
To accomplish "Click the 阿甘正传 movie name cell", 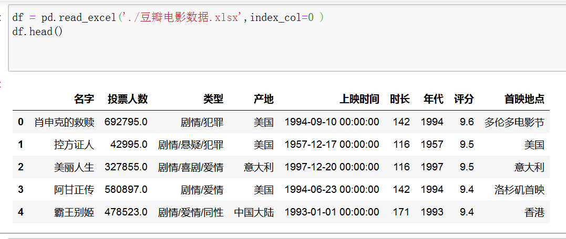I will point(74,190).
